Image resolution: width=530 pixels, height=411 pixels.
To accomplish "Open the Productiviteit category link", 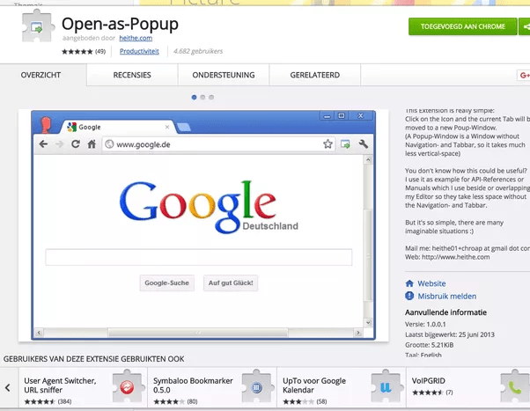I will tap(139, 51).
